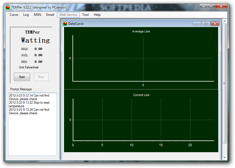Click the 'TEMPer' heading in the left panel

[32, 32]
